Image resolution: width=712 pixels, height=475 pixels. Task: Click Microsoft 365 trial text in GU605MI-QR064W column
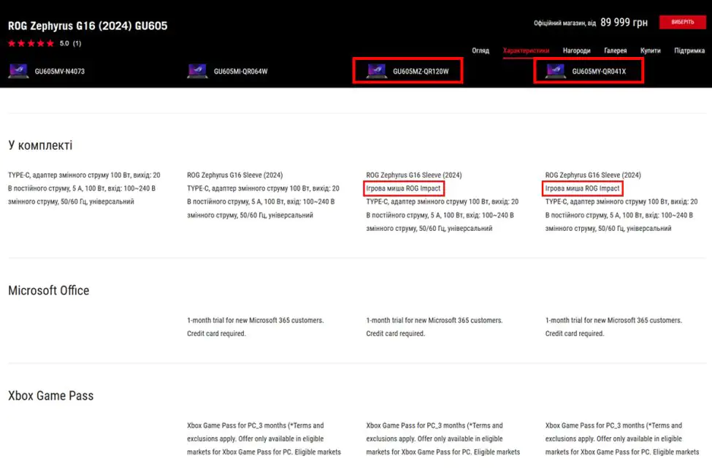click(255, 327)
